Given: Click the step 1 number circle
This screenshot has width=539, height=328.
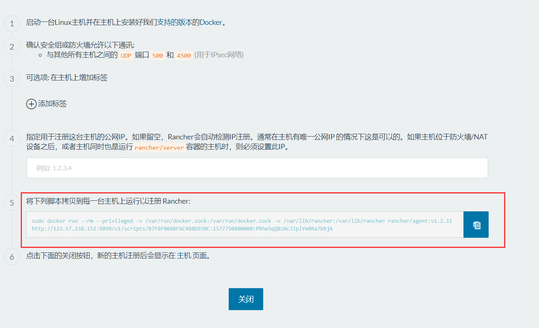Looking at the screenshot, I should pos(12,24).
